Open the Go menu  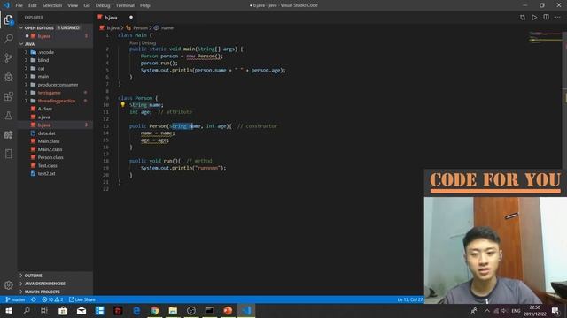[87, 5]
